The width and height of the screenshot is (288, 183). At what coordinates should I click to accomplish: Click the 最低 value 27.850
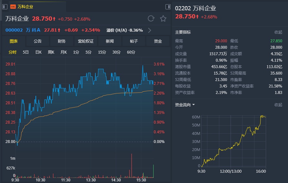pos(276,41)
